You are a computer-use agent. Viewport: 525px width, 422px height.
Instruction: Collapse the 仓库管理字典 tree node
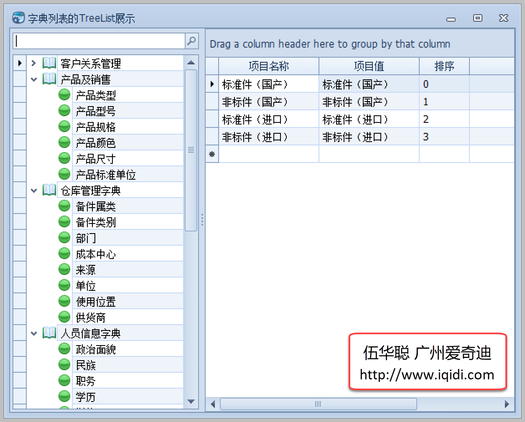pyautogui.click(x=34, y=191)
